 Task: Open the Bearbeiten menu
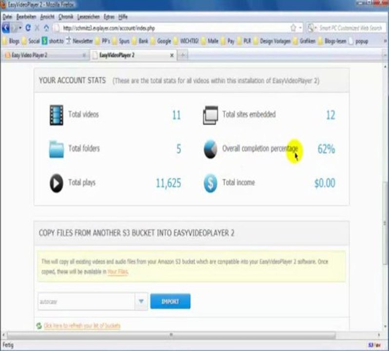click(26, 17)
